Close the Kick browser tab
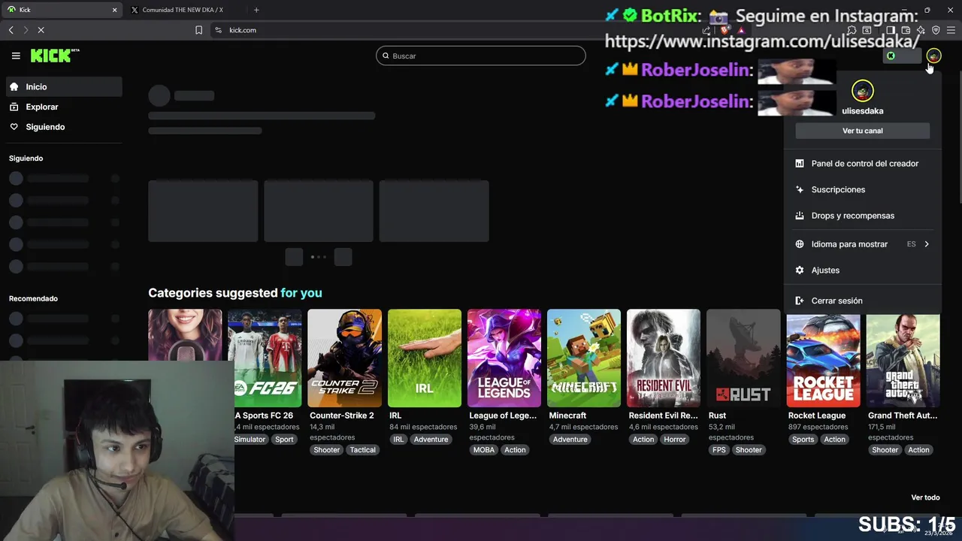Viewport: 962px width, 541px height. pyautogui.click(x=114, y=10)
